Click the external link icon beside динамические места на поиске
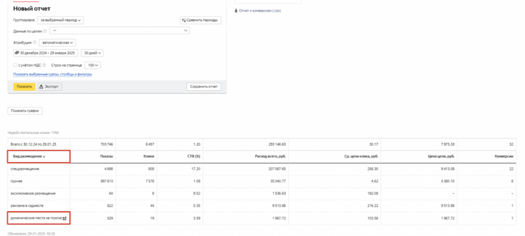 click(65, 218)
